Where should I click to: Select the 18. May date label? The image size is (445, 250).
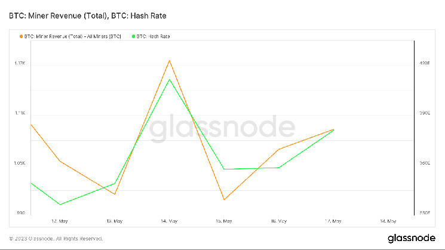point(387,221)
